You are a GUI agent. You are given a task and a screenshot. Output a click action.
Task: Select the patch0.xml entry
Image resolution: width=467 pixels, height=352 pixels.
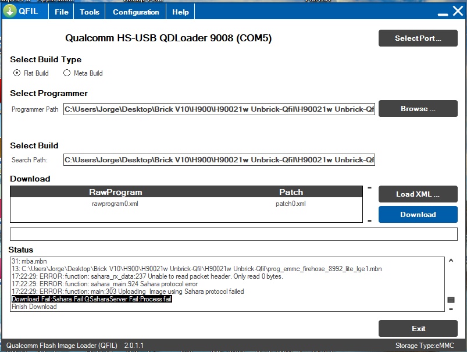click(x=291, y=204)
